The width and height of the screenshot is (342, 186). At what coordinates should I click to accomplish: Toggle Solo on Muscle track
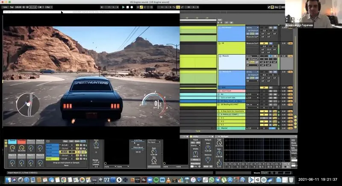point(271,56)
